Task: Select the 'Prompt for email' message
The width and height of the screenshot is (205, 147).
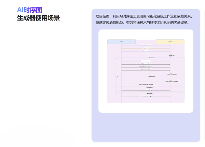Action: tap(146, 48)
